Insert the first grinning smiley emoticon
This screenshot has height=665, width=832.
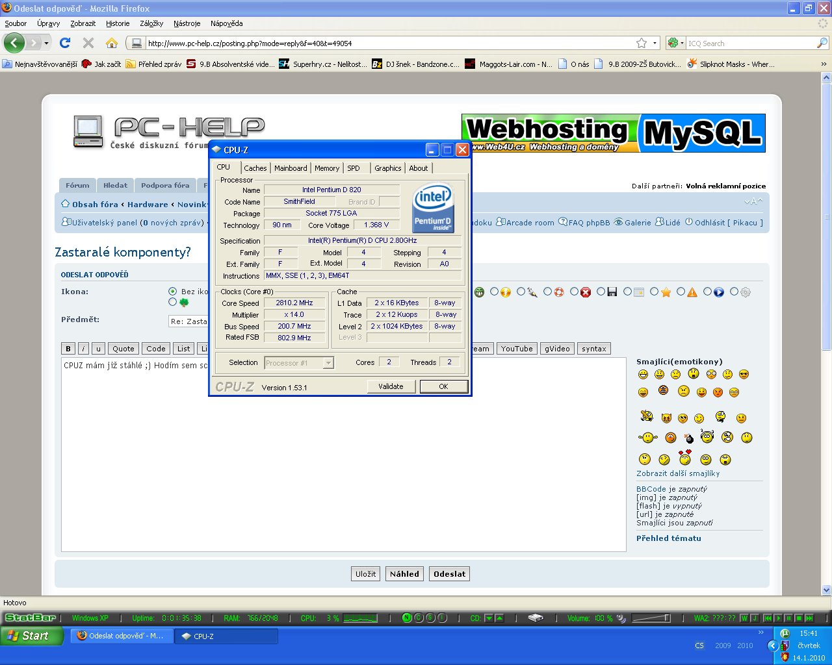[643, 374]
